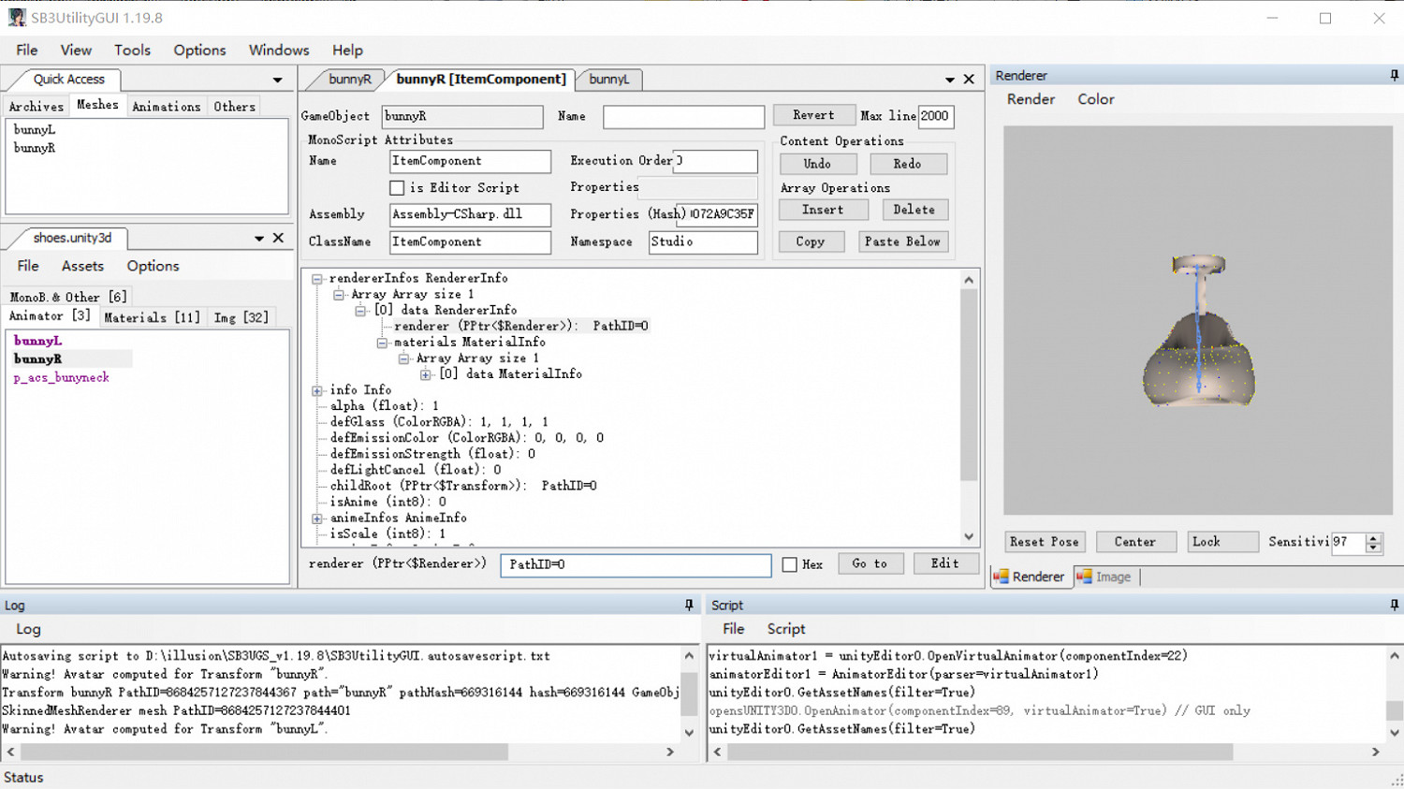Click the Renderer tab at bottom
The image size is (1404, 789).
pyautogui.click(x=1030, y=577)
